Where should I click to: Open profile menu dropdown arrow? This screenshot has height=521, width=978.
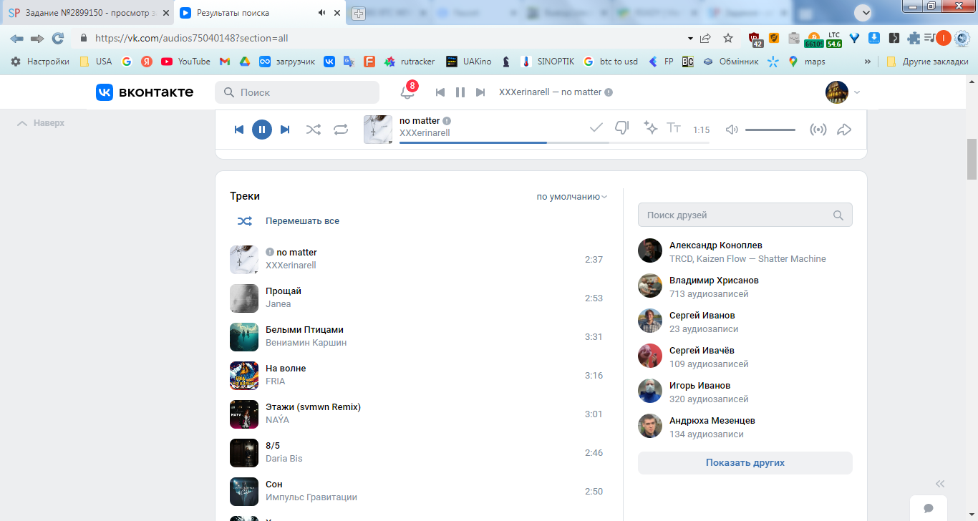[x=857, y=92]
